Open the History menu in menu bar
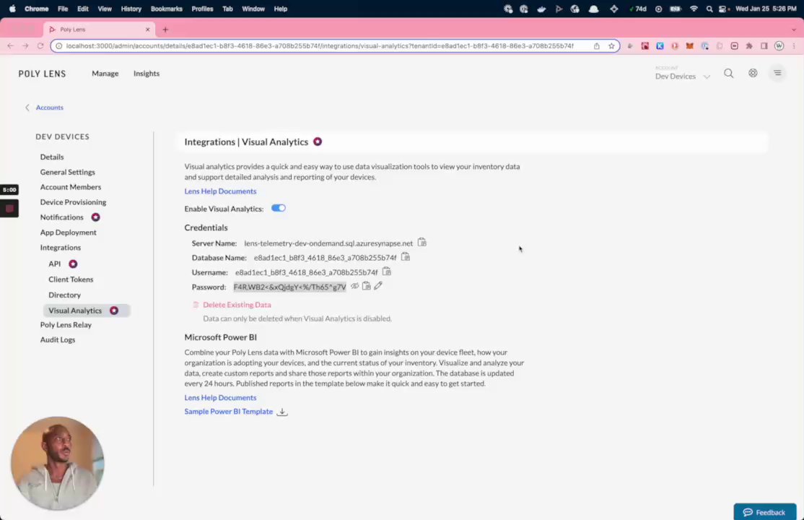The width and height of the screenshot is (804, 520). click(x=131, y=9)
